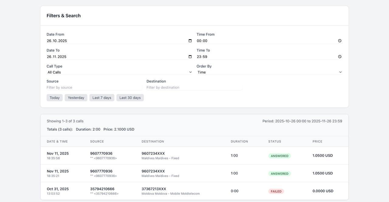Click the Duration column header
This screenshot has width=389, height=202.
[x=239, y=142]
